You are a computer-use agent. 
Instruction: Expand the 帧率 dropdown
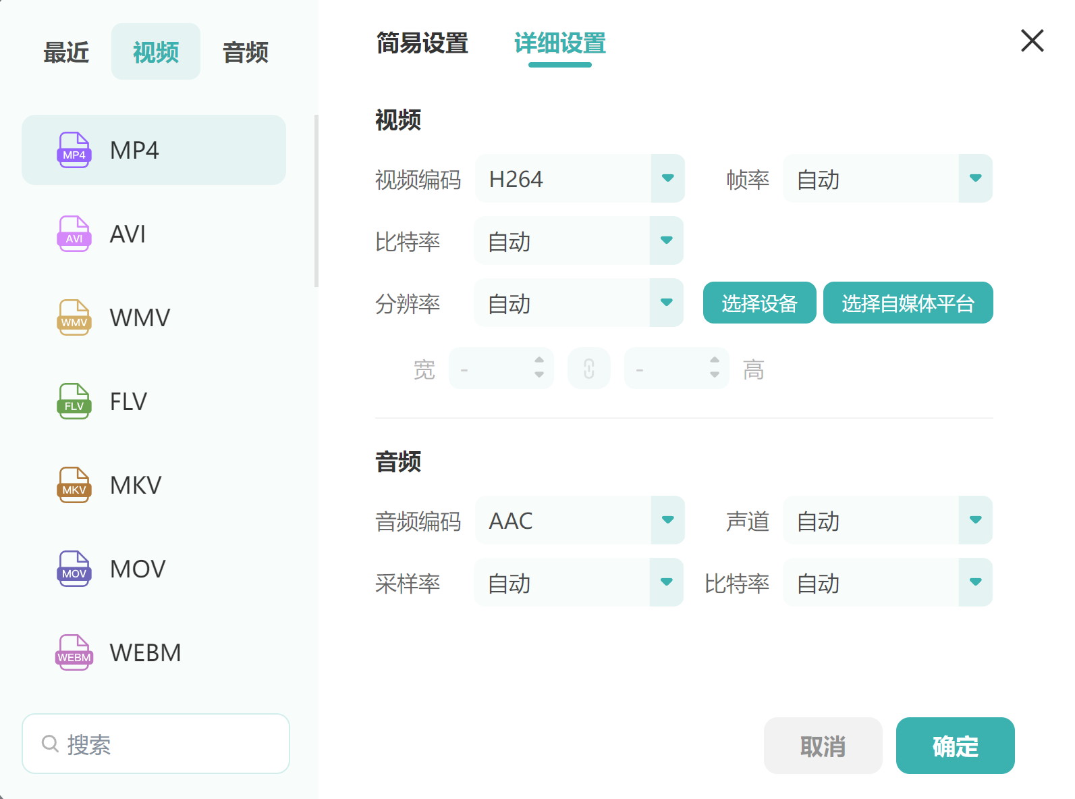point(887,178)
